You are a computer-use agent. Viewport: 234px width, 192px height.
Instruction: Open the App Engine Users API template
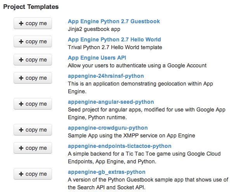tap(97, 58)
